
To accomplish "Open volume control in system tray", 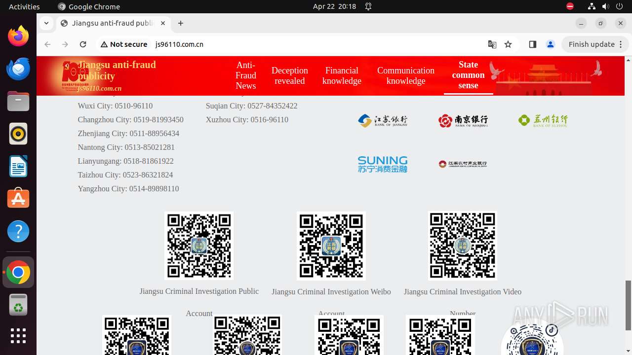I will [605, 6].
